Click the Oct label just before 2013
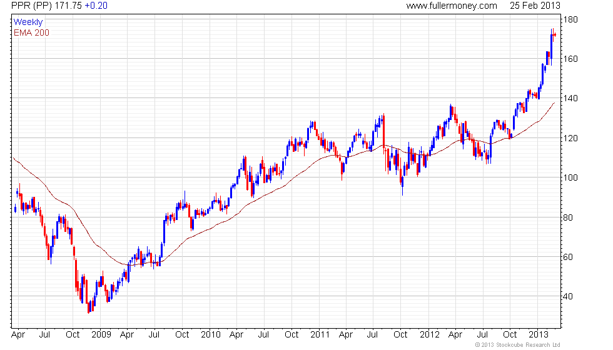The width and height of the screenshot is (613, 350). 510,335
